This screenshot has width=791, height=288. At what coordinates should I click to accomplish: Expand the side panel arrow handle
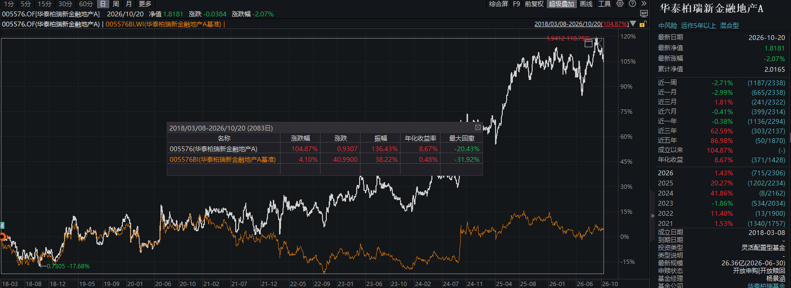pyautogui.click(x=653, y=216)
